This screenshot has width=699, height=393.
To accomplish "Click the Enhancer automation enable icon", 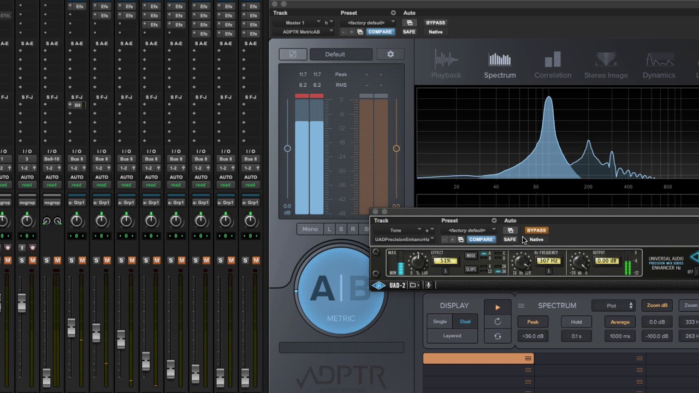I will (511, 230).
